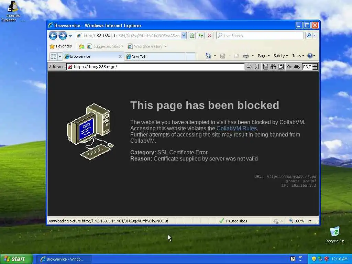Viewport: 352px width, 264px height.
Task: Click the Browservice taskbar button
Action: pyautogui.click(x=64, y=259)
